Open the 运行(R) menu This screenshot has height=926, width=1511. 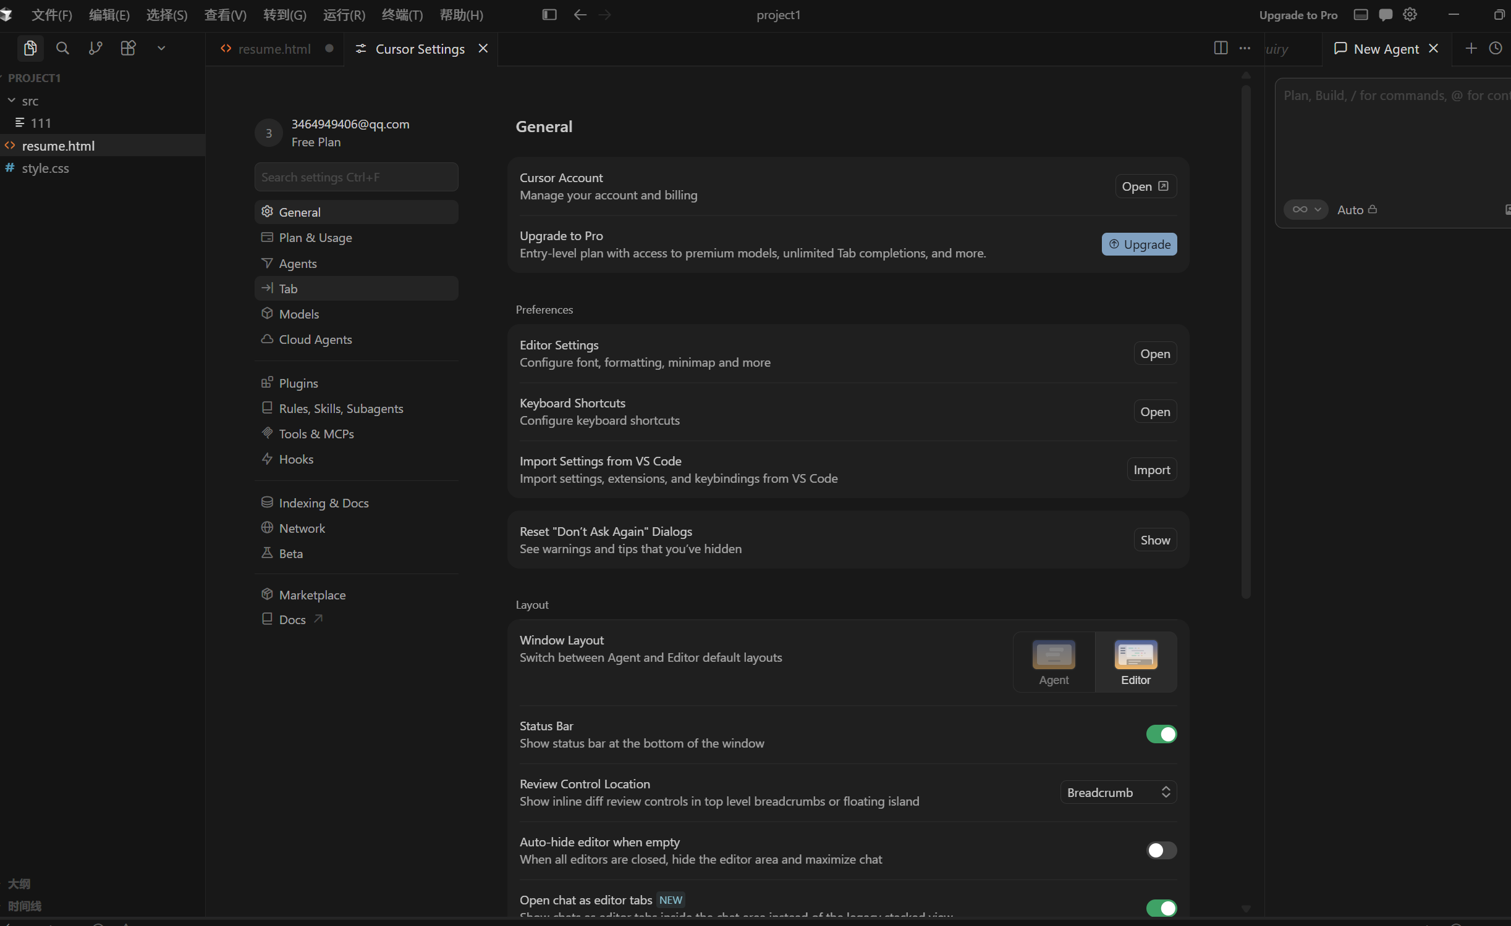[x=344, y=15]
